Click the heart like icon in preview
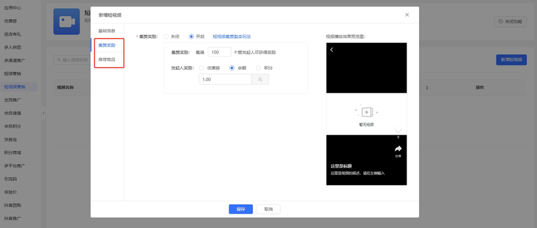The width and height of the screenshot is (537, 228). pyautogui.click(x=398, y=130)
